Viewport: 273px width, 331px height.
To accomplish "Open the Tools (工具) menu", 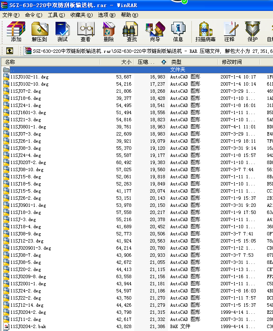I will 56,15.
